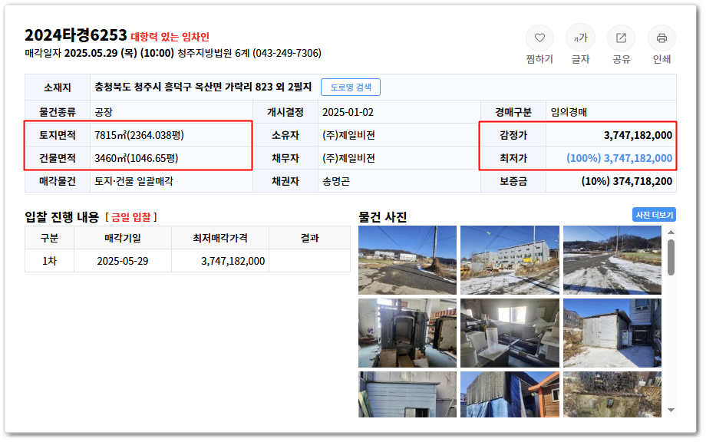Open photo of overgrown concrete structure

(x=612, y=394)
